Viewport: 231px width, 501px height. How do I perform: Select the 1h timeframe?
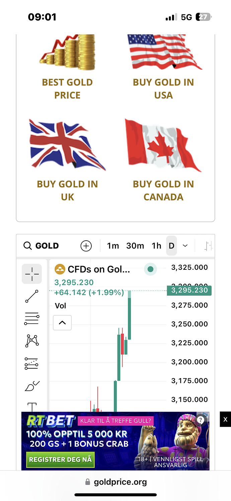156,246
